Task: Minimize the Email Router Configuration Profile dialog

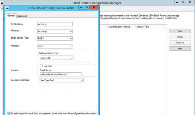Action: pyautogui.click(x=81, y=7)
